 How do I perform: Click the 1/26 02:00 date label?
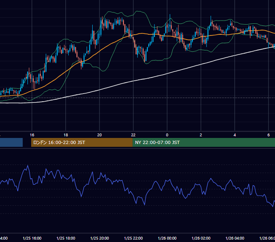[201, 238]
